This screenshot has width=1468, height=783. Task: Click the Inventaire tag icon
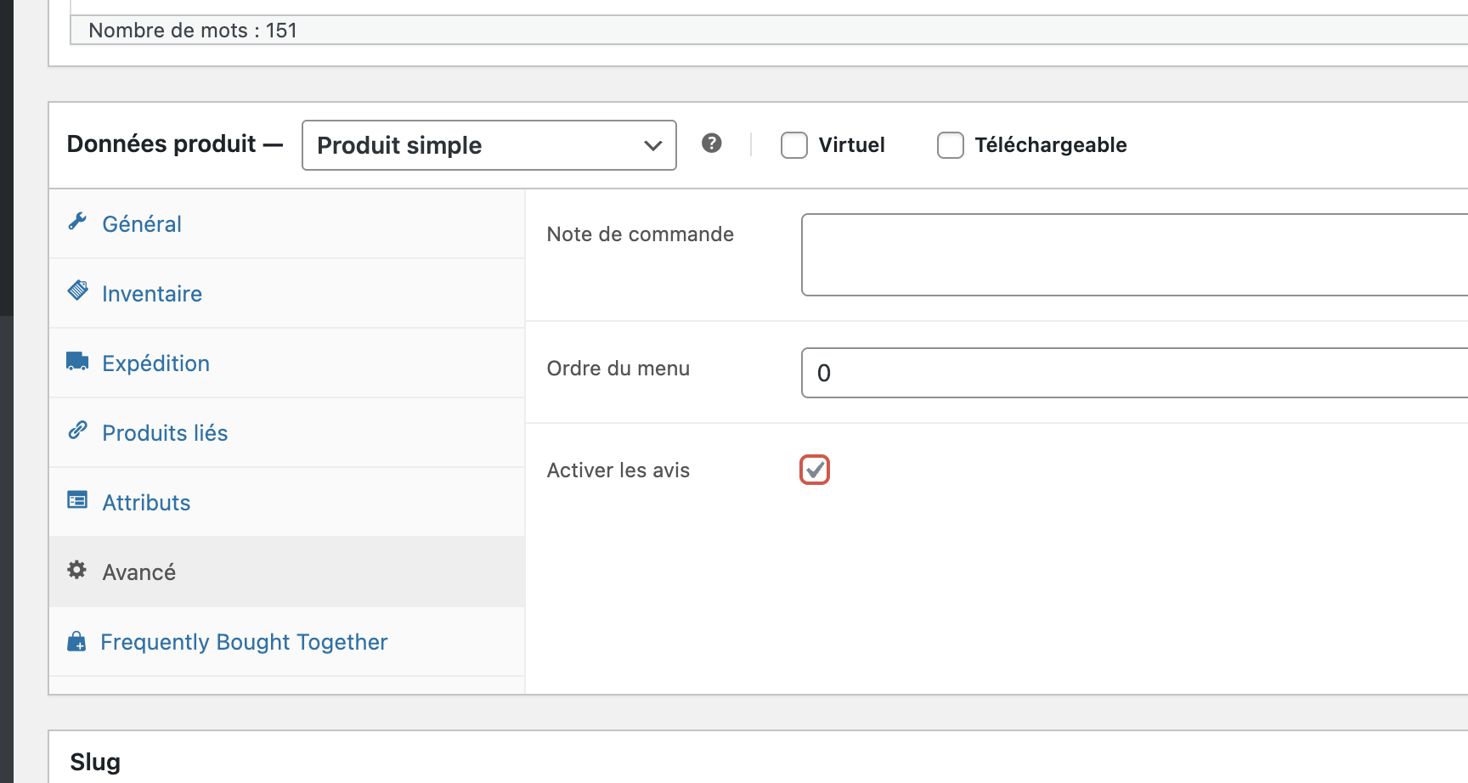tap(77, 291)
